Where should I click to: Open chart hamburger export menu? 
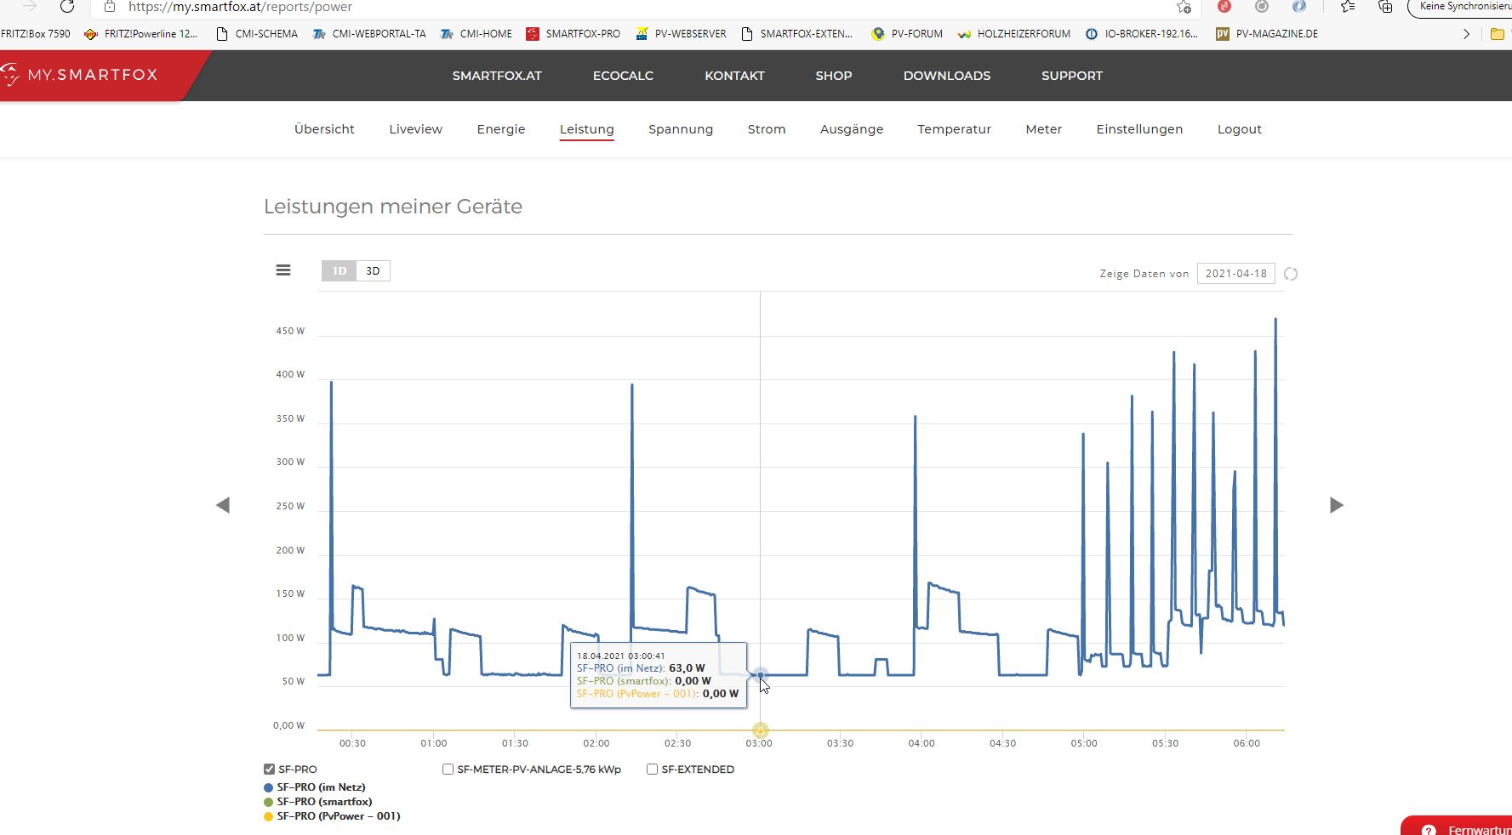click(283, 270)
